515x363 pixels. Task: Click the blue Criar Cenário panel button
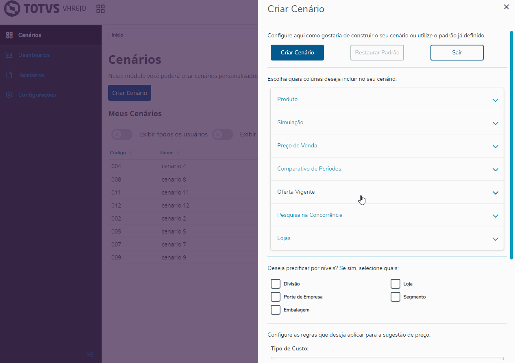click(297, 53)
